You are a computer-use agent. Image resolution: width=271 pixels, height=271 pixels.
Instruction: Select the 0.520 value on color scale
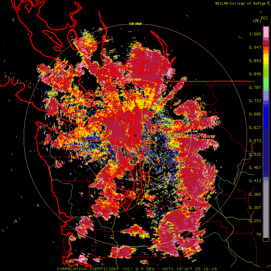(255, 154)
